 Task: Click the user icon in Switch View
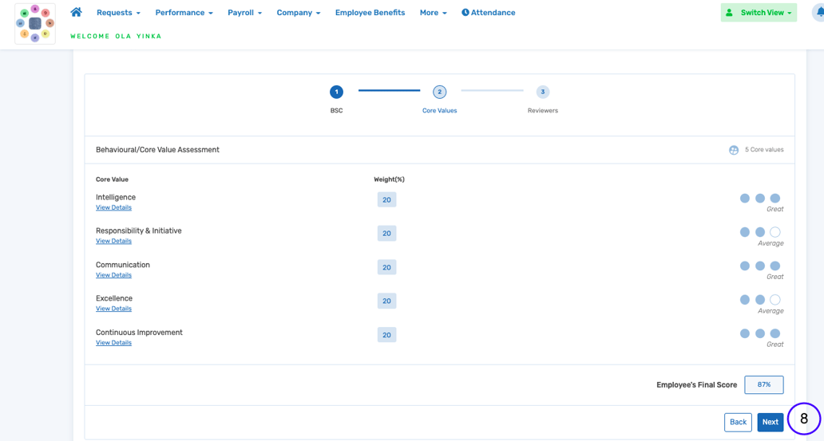(x=730, y=13)
